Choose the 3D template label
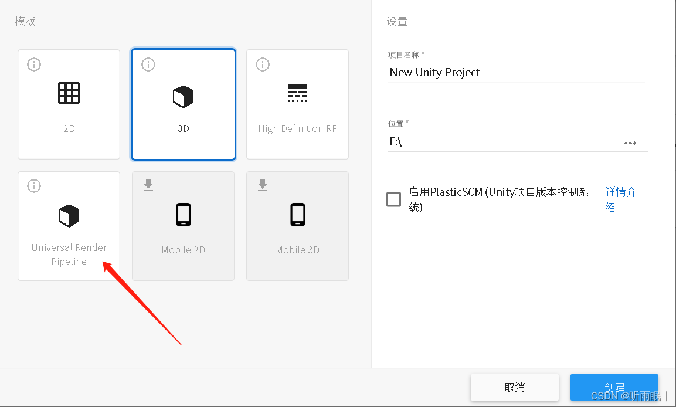The width and height of the screenshot is (676, 407). click(x=184, y=128)
